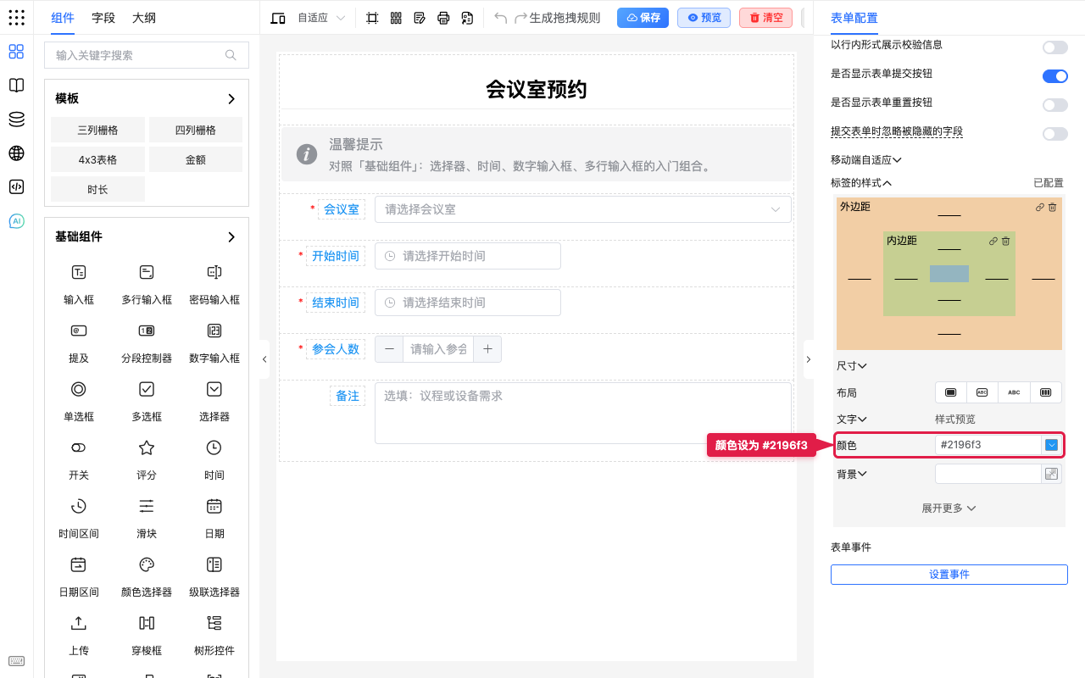Screen dimensions: 1085x678
Task: Select the 多行输入框 component
Action: [147, 284]
